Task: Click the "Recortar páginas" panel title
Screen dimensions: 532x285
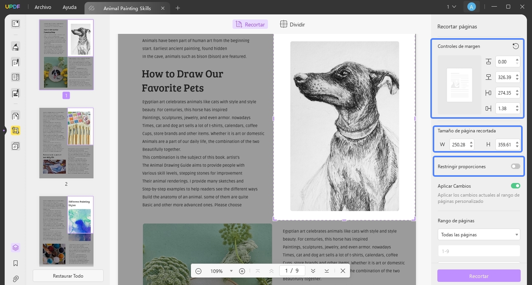Action: [457, 27]
